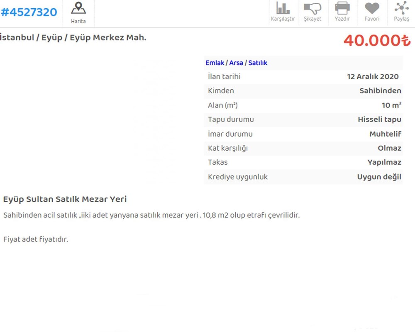
Task: Click Eyüp Merkez Mah. in location heading
Action: [108, 38]
